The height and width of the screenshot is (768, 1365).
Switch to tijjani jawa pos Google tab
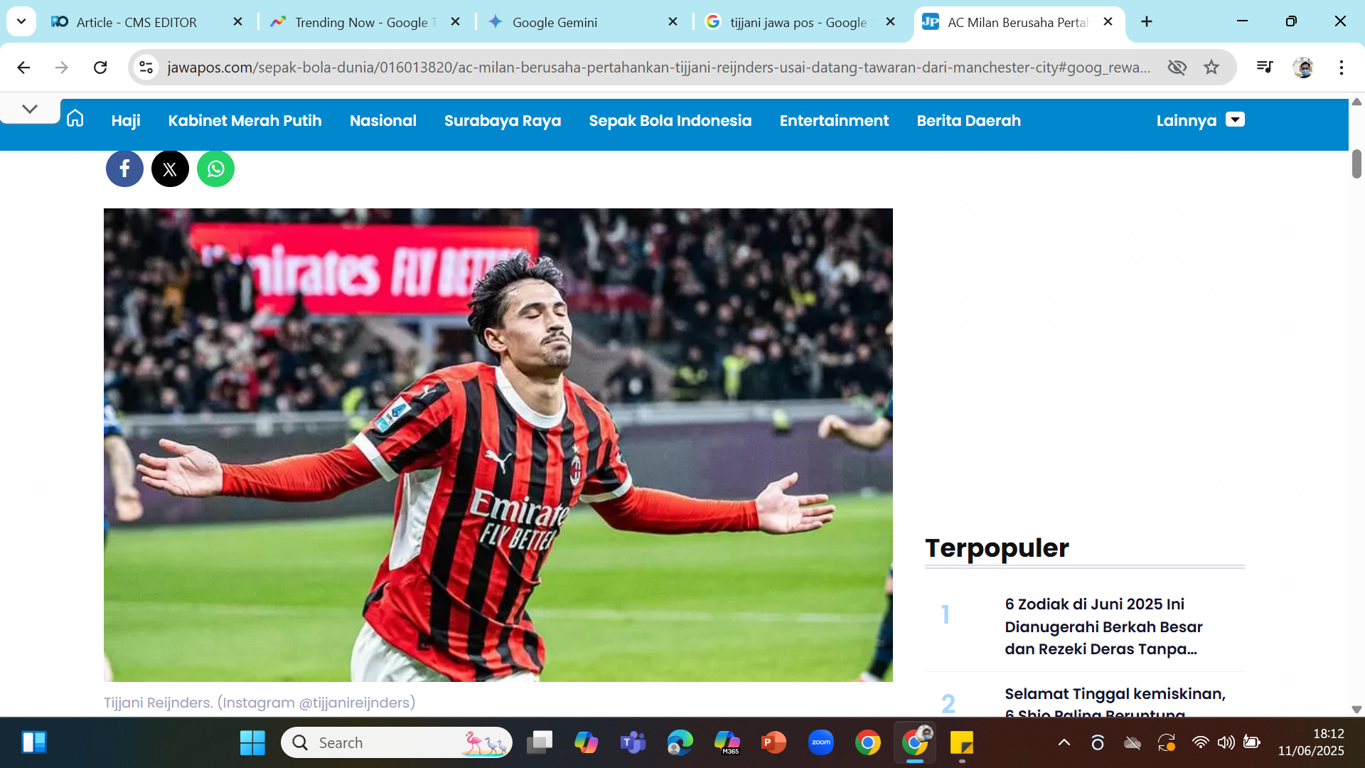point(801,22)
